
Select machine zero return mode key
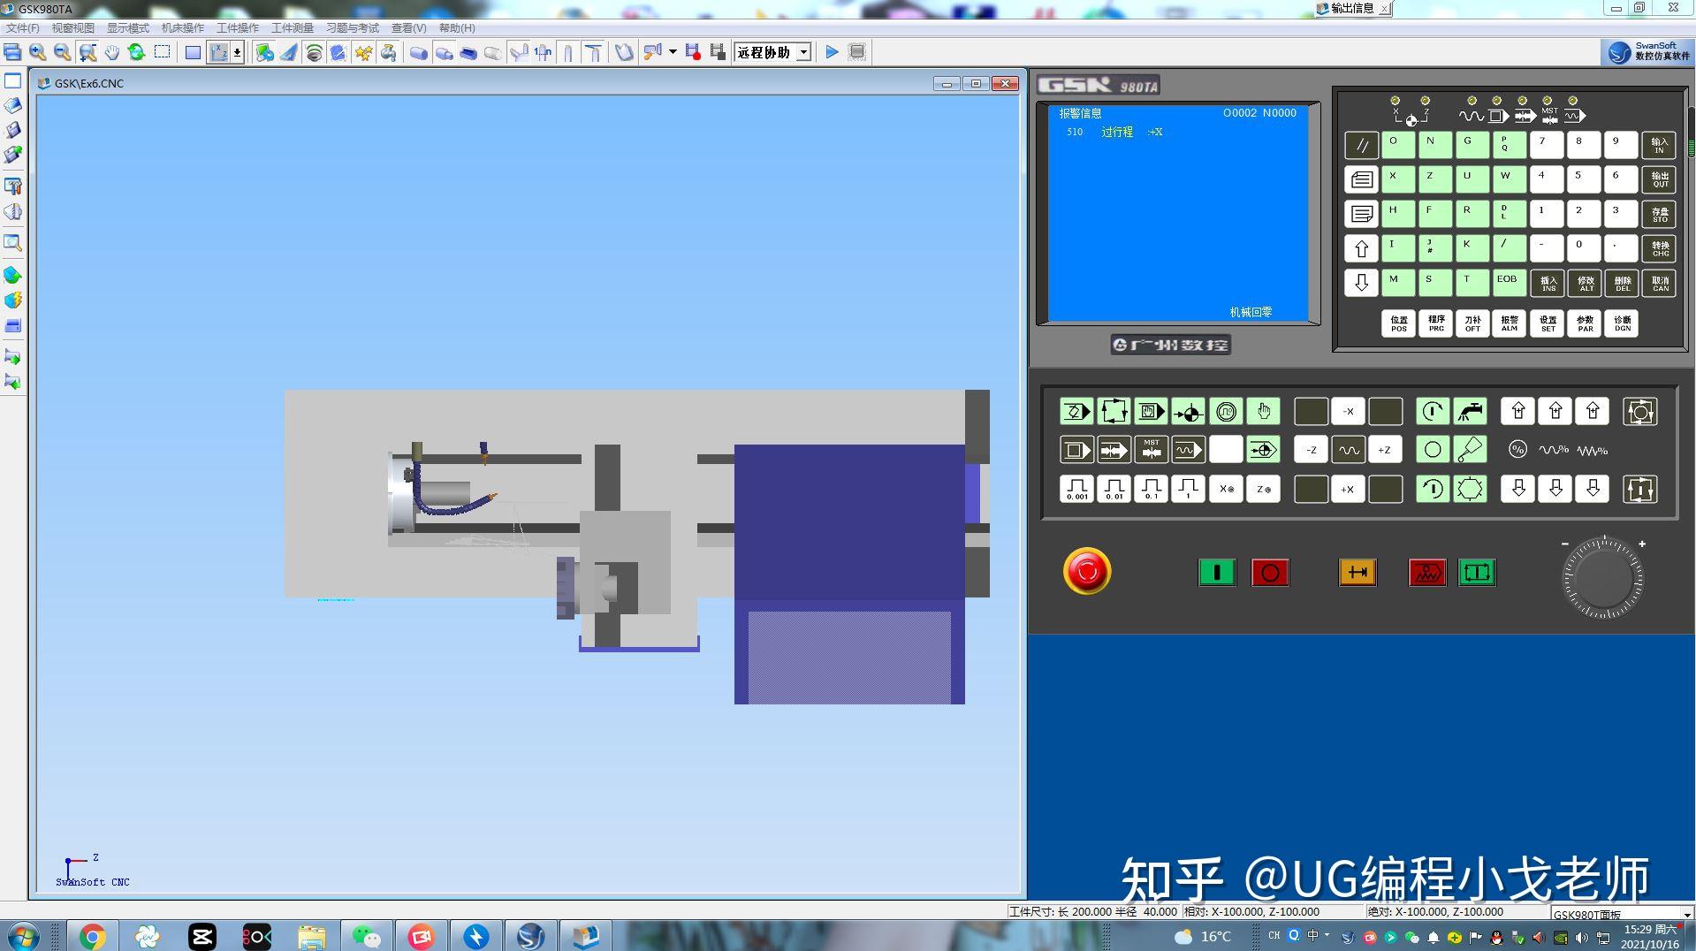[x=1188, y=411]
